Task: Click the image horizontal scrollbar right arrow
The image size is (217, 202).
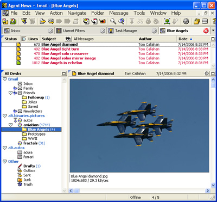Action: (208, 191)
